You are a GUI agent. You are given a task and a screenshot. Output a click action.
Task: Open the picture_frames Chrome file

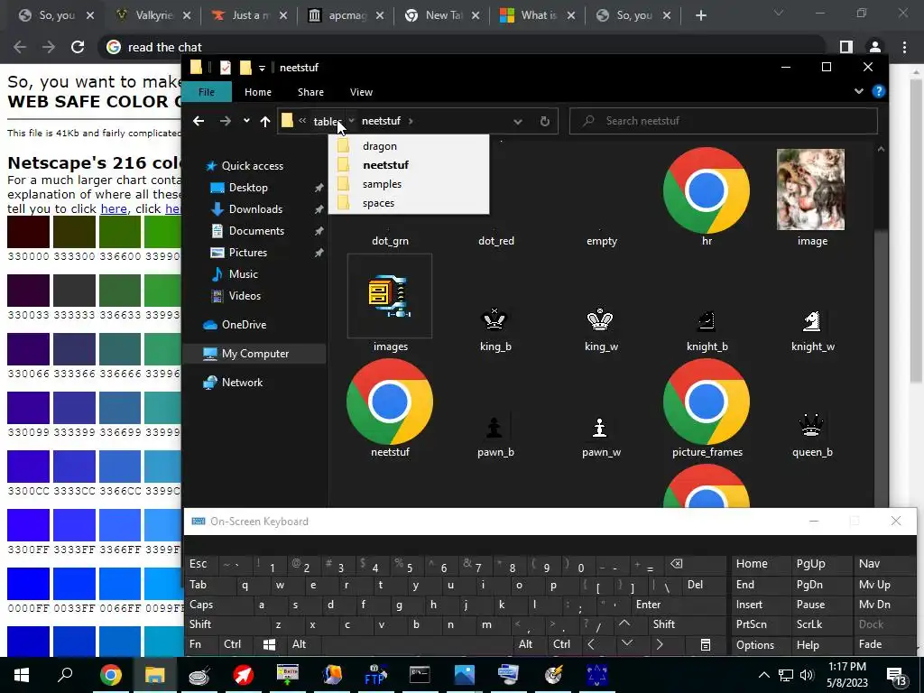pyautogui.click(x=706, y=402)
